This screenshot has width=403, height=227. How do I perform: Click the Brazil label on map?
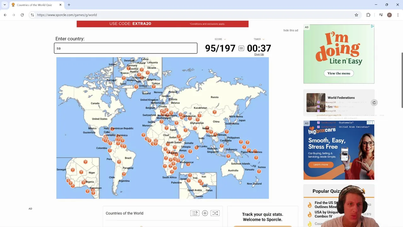click(x=128, y=158)
